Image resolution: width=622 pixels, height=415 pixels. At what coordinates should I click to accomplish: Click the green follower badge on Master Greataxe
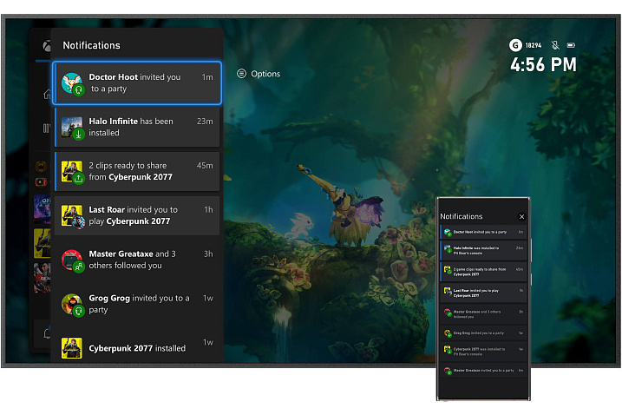point(79,267)
